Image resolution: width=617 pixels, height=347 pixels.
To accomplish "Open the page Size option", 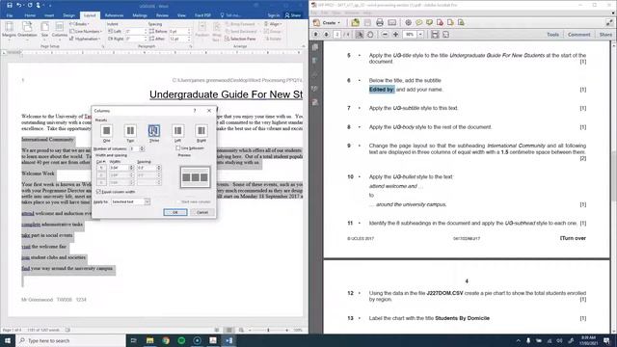I will [45, 30].
